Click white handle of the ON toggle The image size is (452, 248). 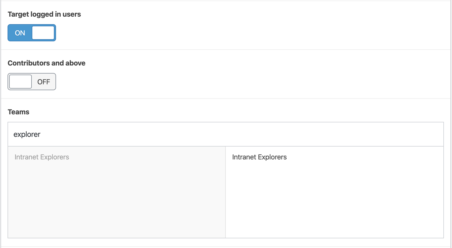[x=43, y=33]
